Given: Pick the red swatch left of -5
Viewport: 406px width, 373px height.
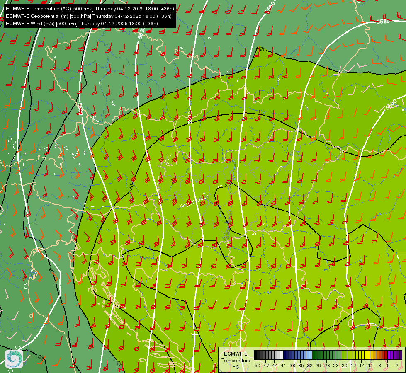Looking at the screenshot, I should [x=386, y=355].
